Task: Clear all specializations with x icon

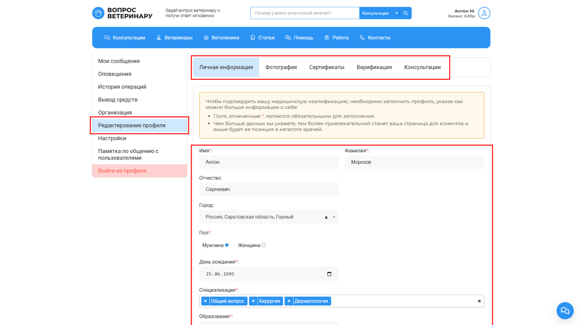Action: click(x=479, y=301)
